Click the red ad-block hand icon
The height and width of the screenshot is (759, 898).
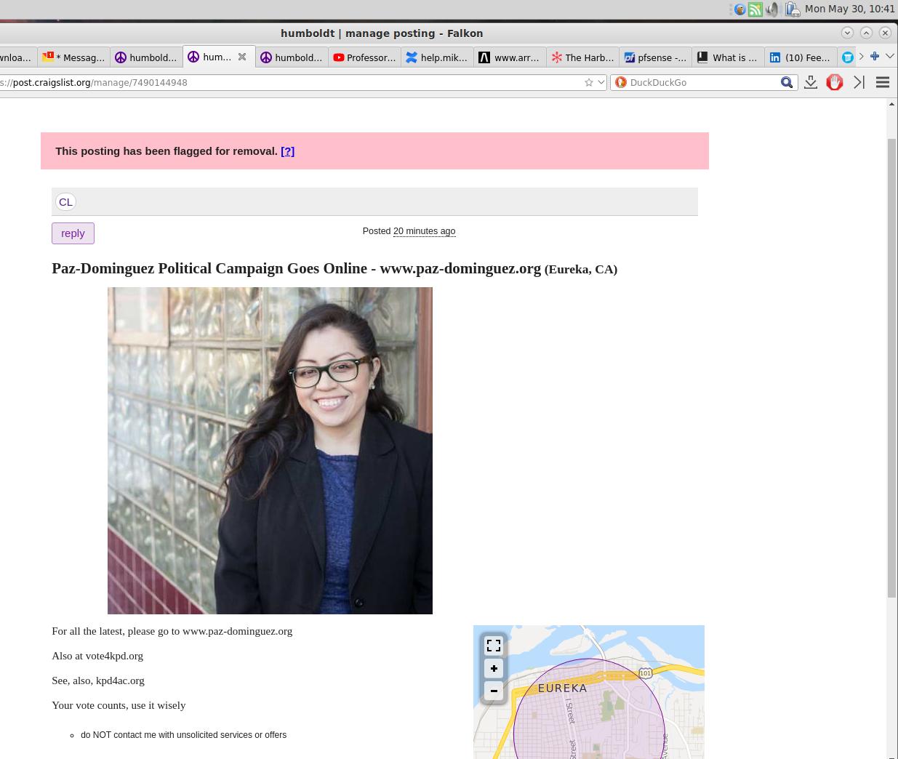coord(835,82)
